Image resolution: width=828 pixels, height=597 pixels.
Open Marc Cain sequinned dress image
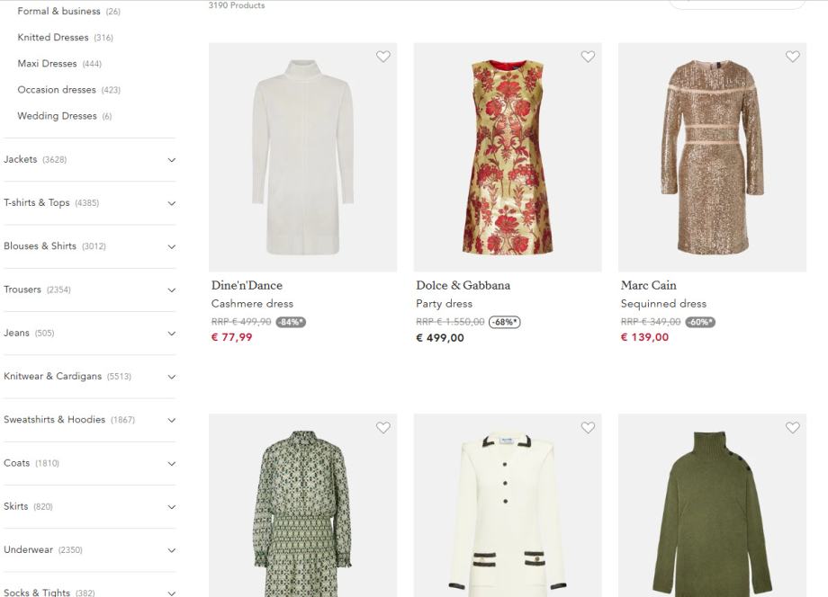click(x=713, y=157)
